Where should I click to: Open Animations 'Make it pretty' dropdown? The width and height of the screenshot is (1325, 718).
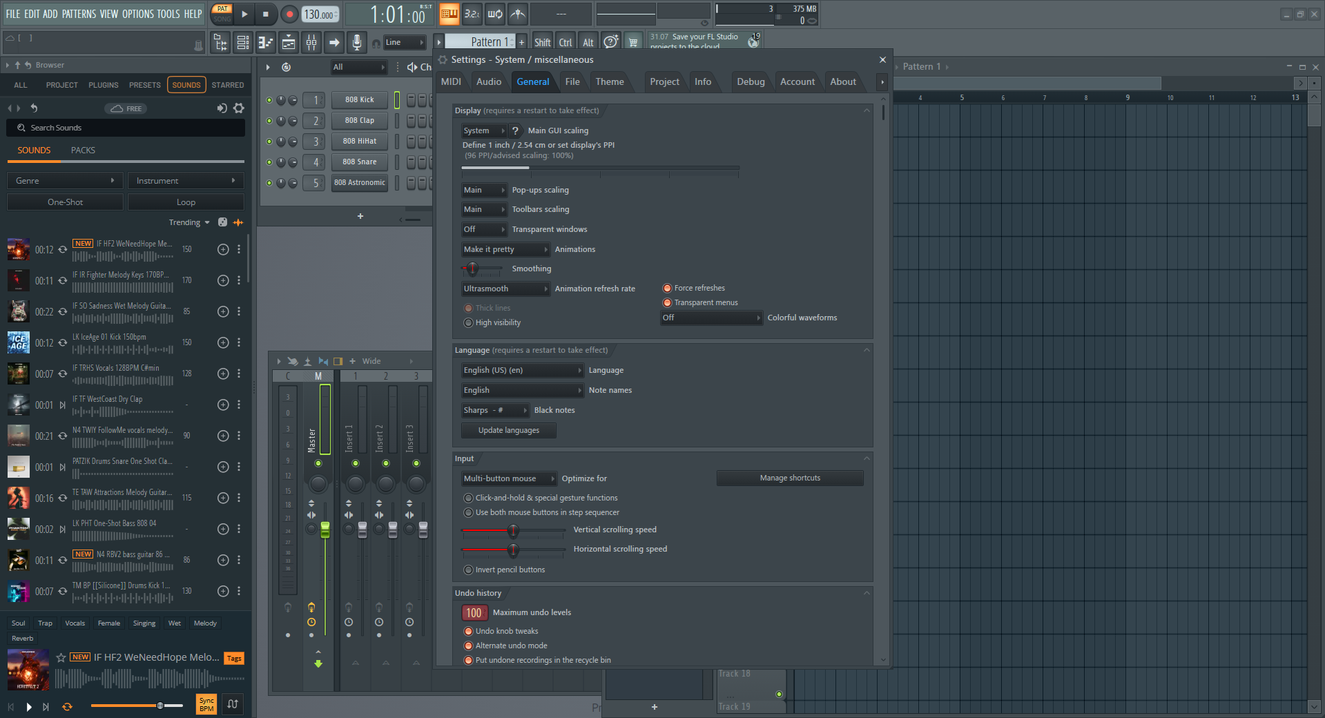coord(505,249)
